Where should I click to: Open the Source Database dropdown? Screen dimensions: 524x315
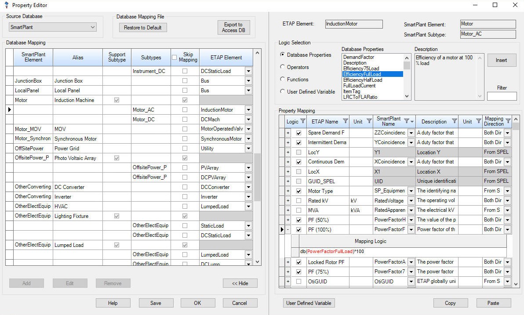tap(93, 27)
